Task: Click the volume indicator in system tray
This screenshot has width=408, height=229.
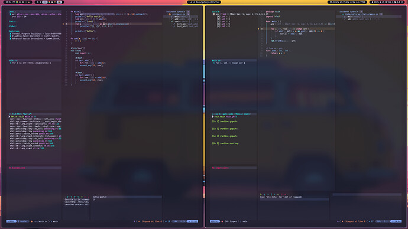Action: (382, 2)
